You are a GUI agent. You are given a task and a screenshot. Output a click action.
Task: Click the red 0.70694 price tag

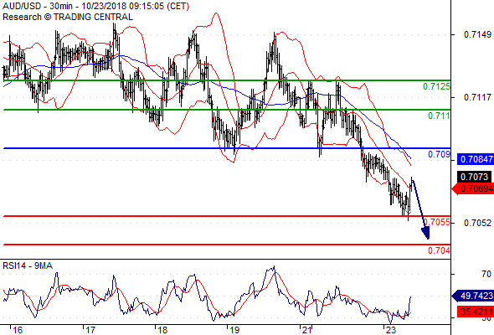[x=473, y=188]
